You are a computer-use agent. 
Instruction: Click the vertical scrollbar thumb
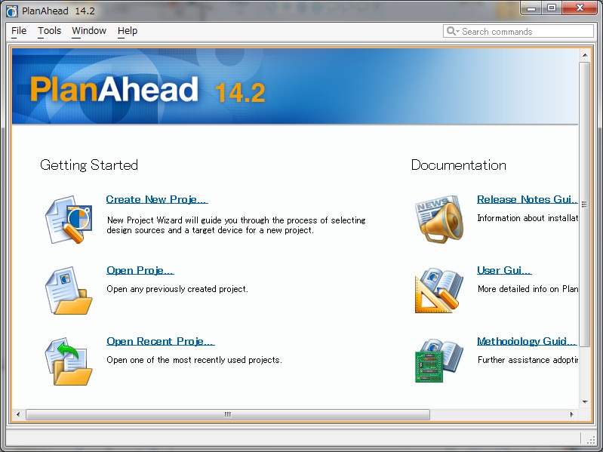tap(585, 204)
